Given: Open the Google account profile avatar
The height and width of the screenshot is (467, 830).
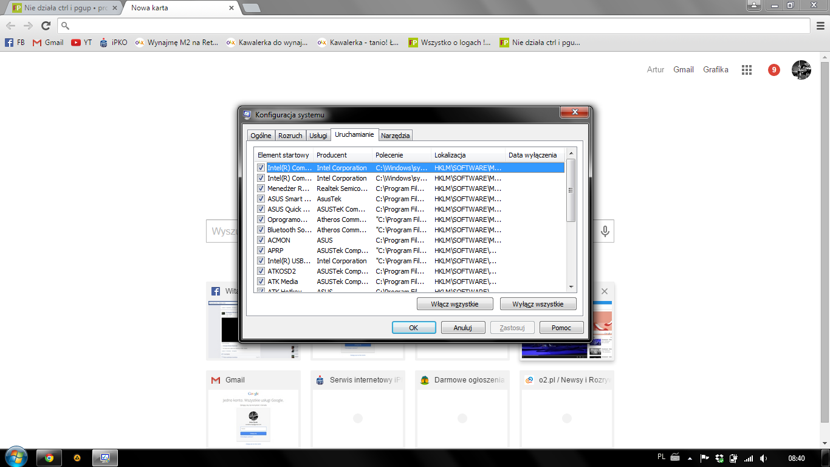Looking at the screenshot, I should click(x=801, y=70).
